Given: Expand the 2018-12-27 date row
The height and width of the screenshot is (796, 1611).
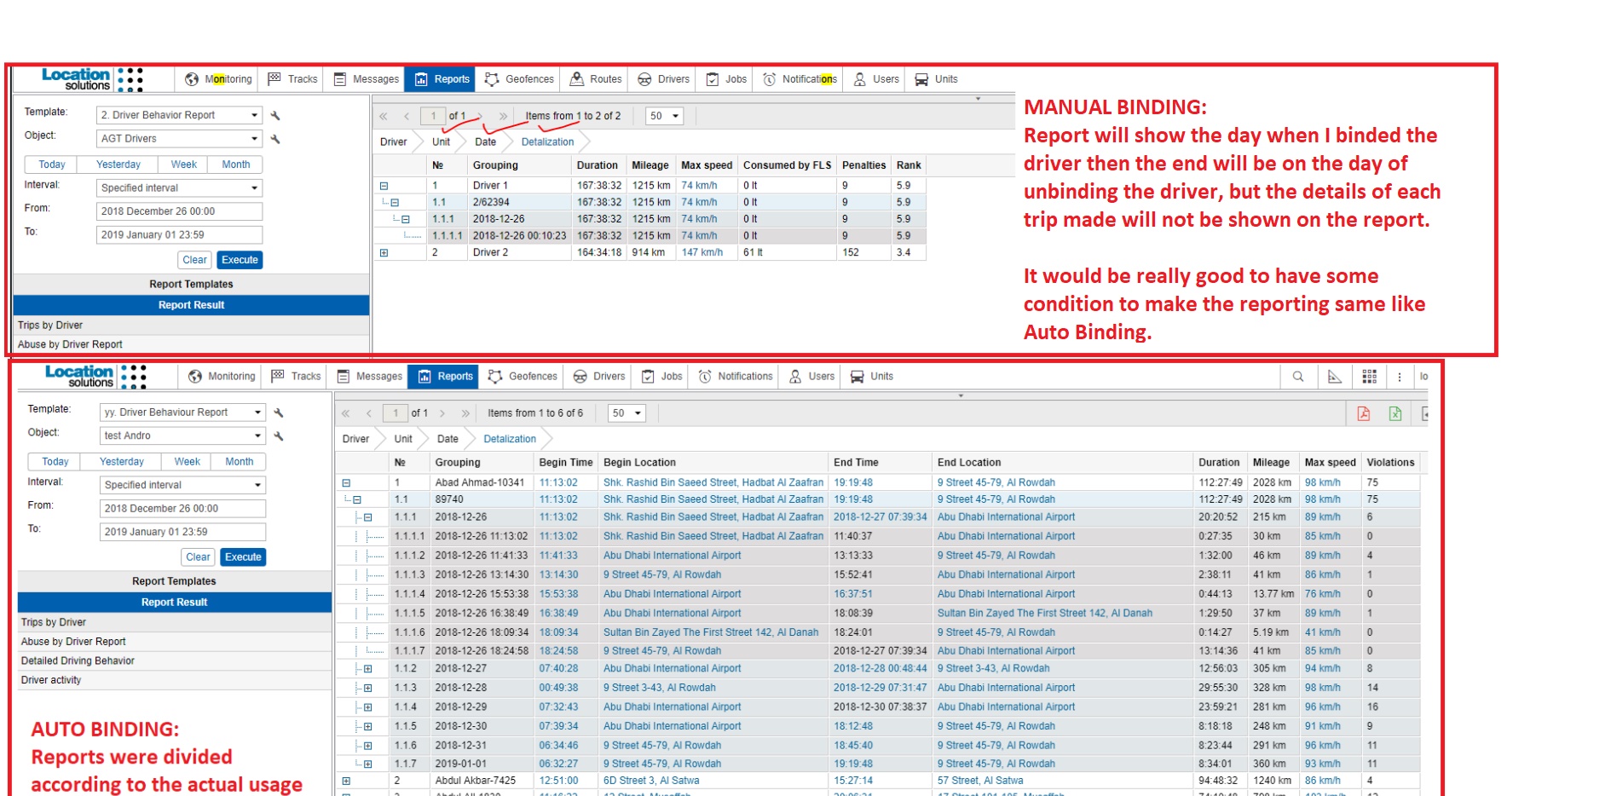Looking at the screenshot, I should click(368, 669).
